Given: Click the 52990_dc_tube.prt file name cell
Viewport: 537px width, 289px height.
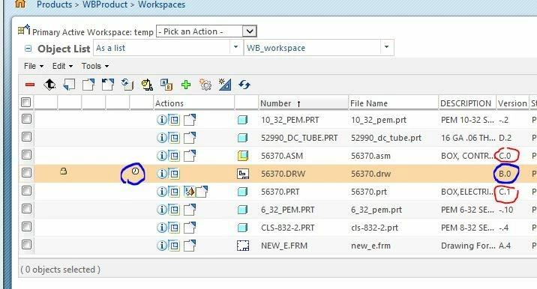Looking at the screenshot, I should click(386, 138).
